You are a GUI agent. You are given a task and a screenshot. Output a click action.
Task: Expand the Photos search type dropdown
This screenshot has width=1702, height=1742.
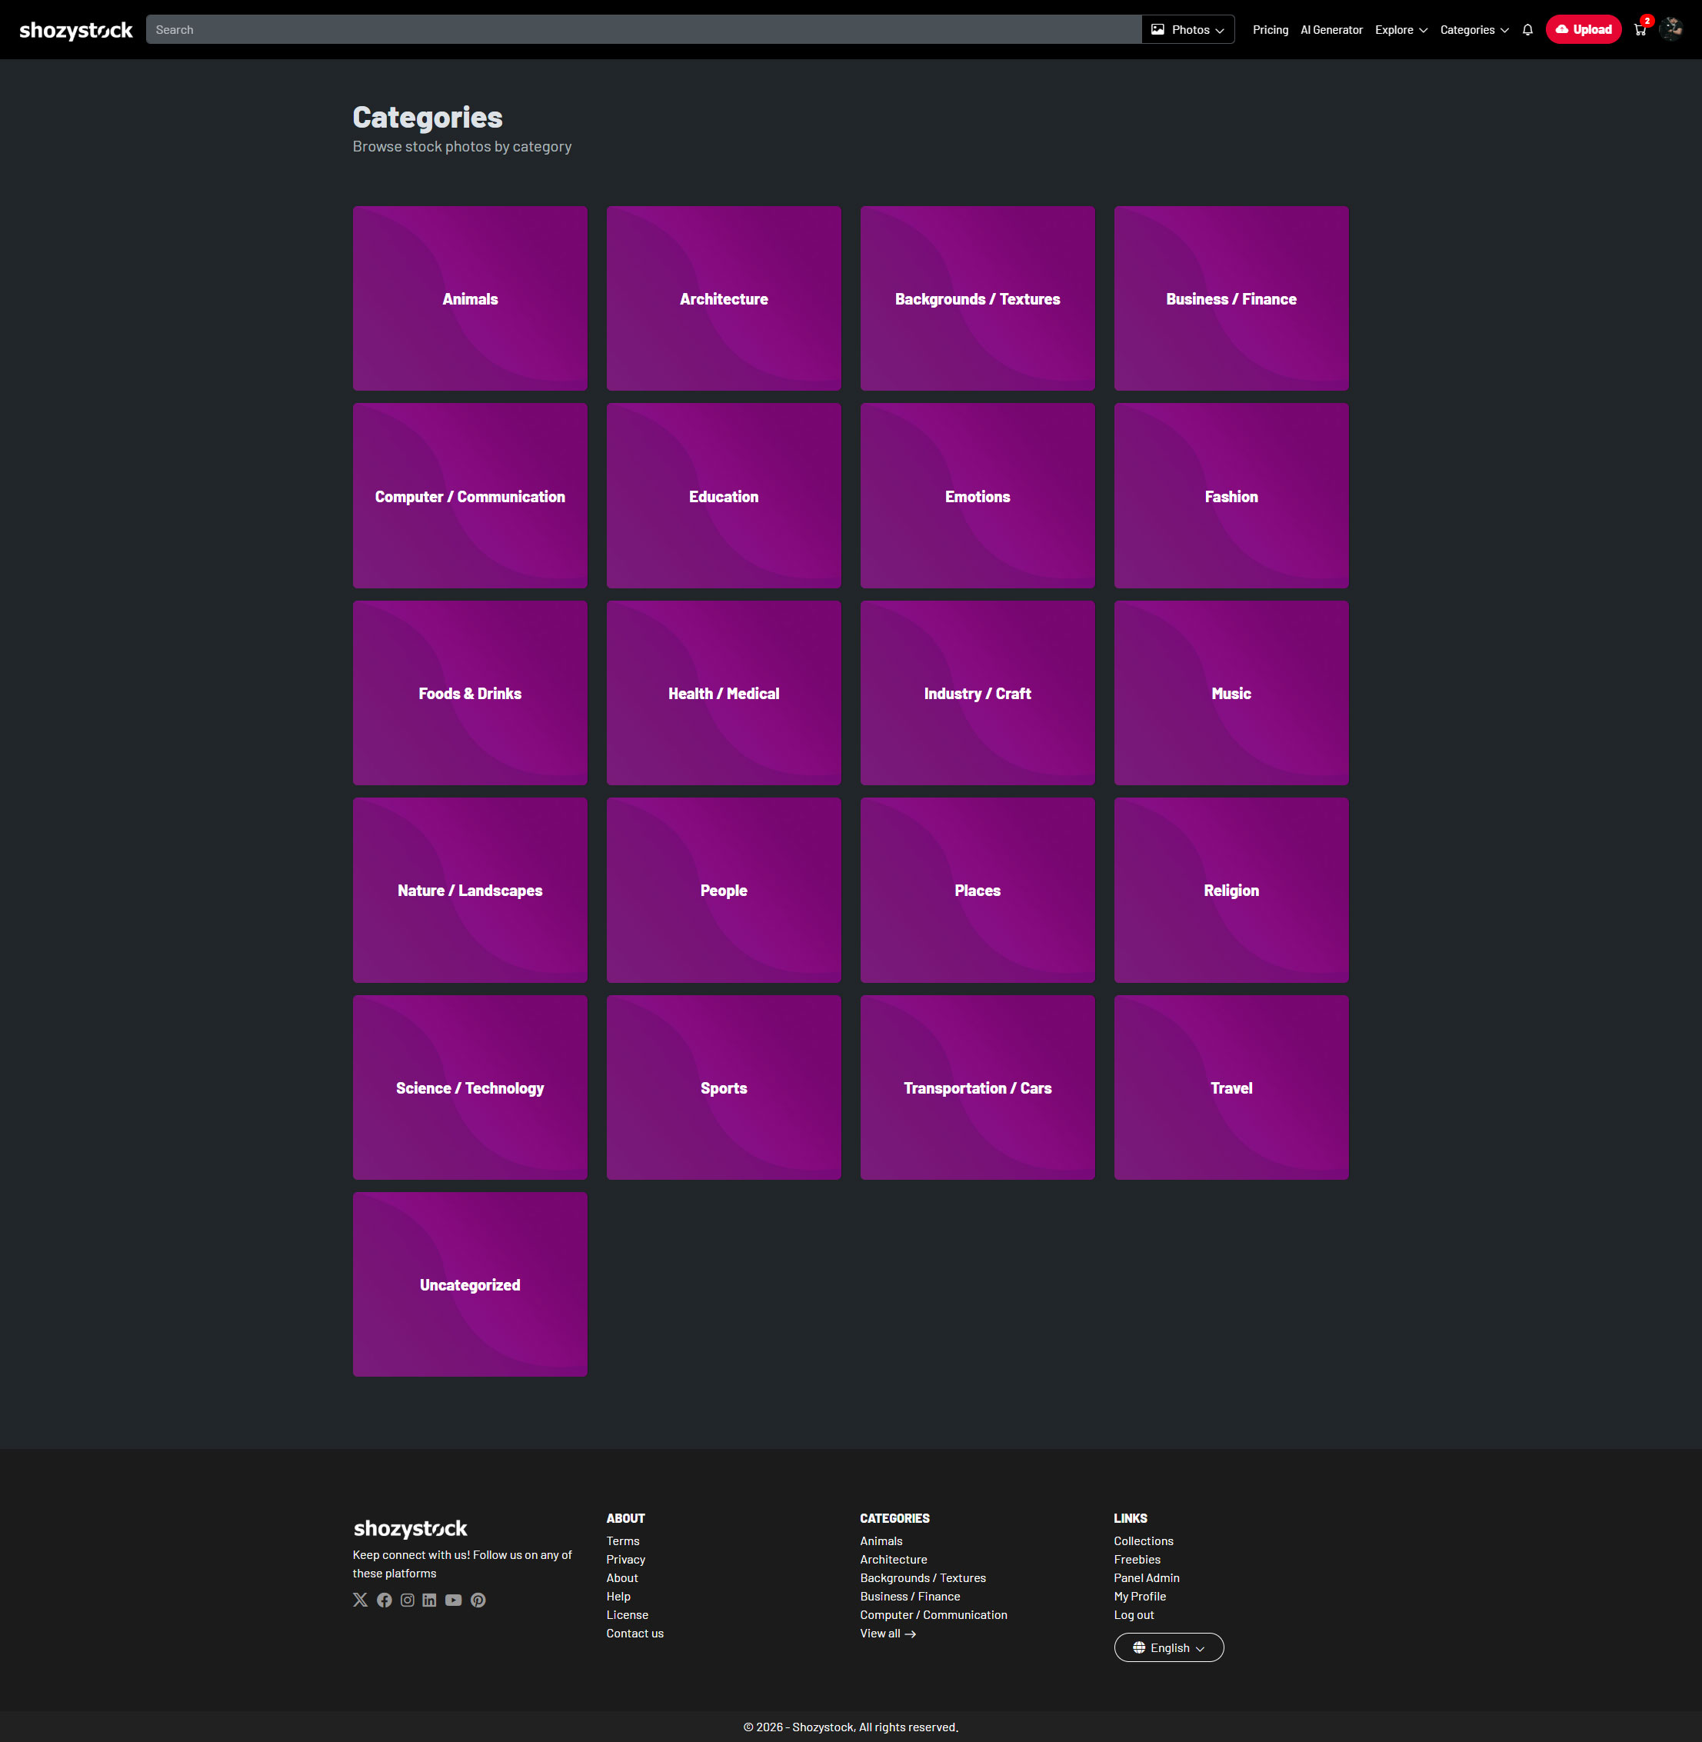1187,29
